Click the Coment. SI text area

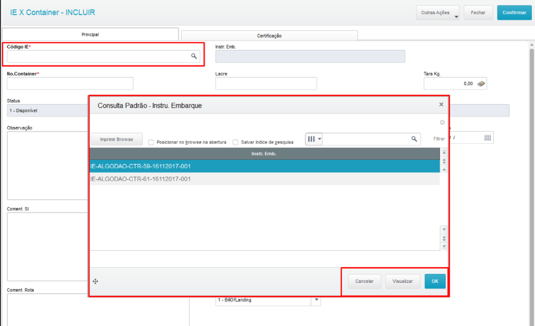[x=47, y=246]
